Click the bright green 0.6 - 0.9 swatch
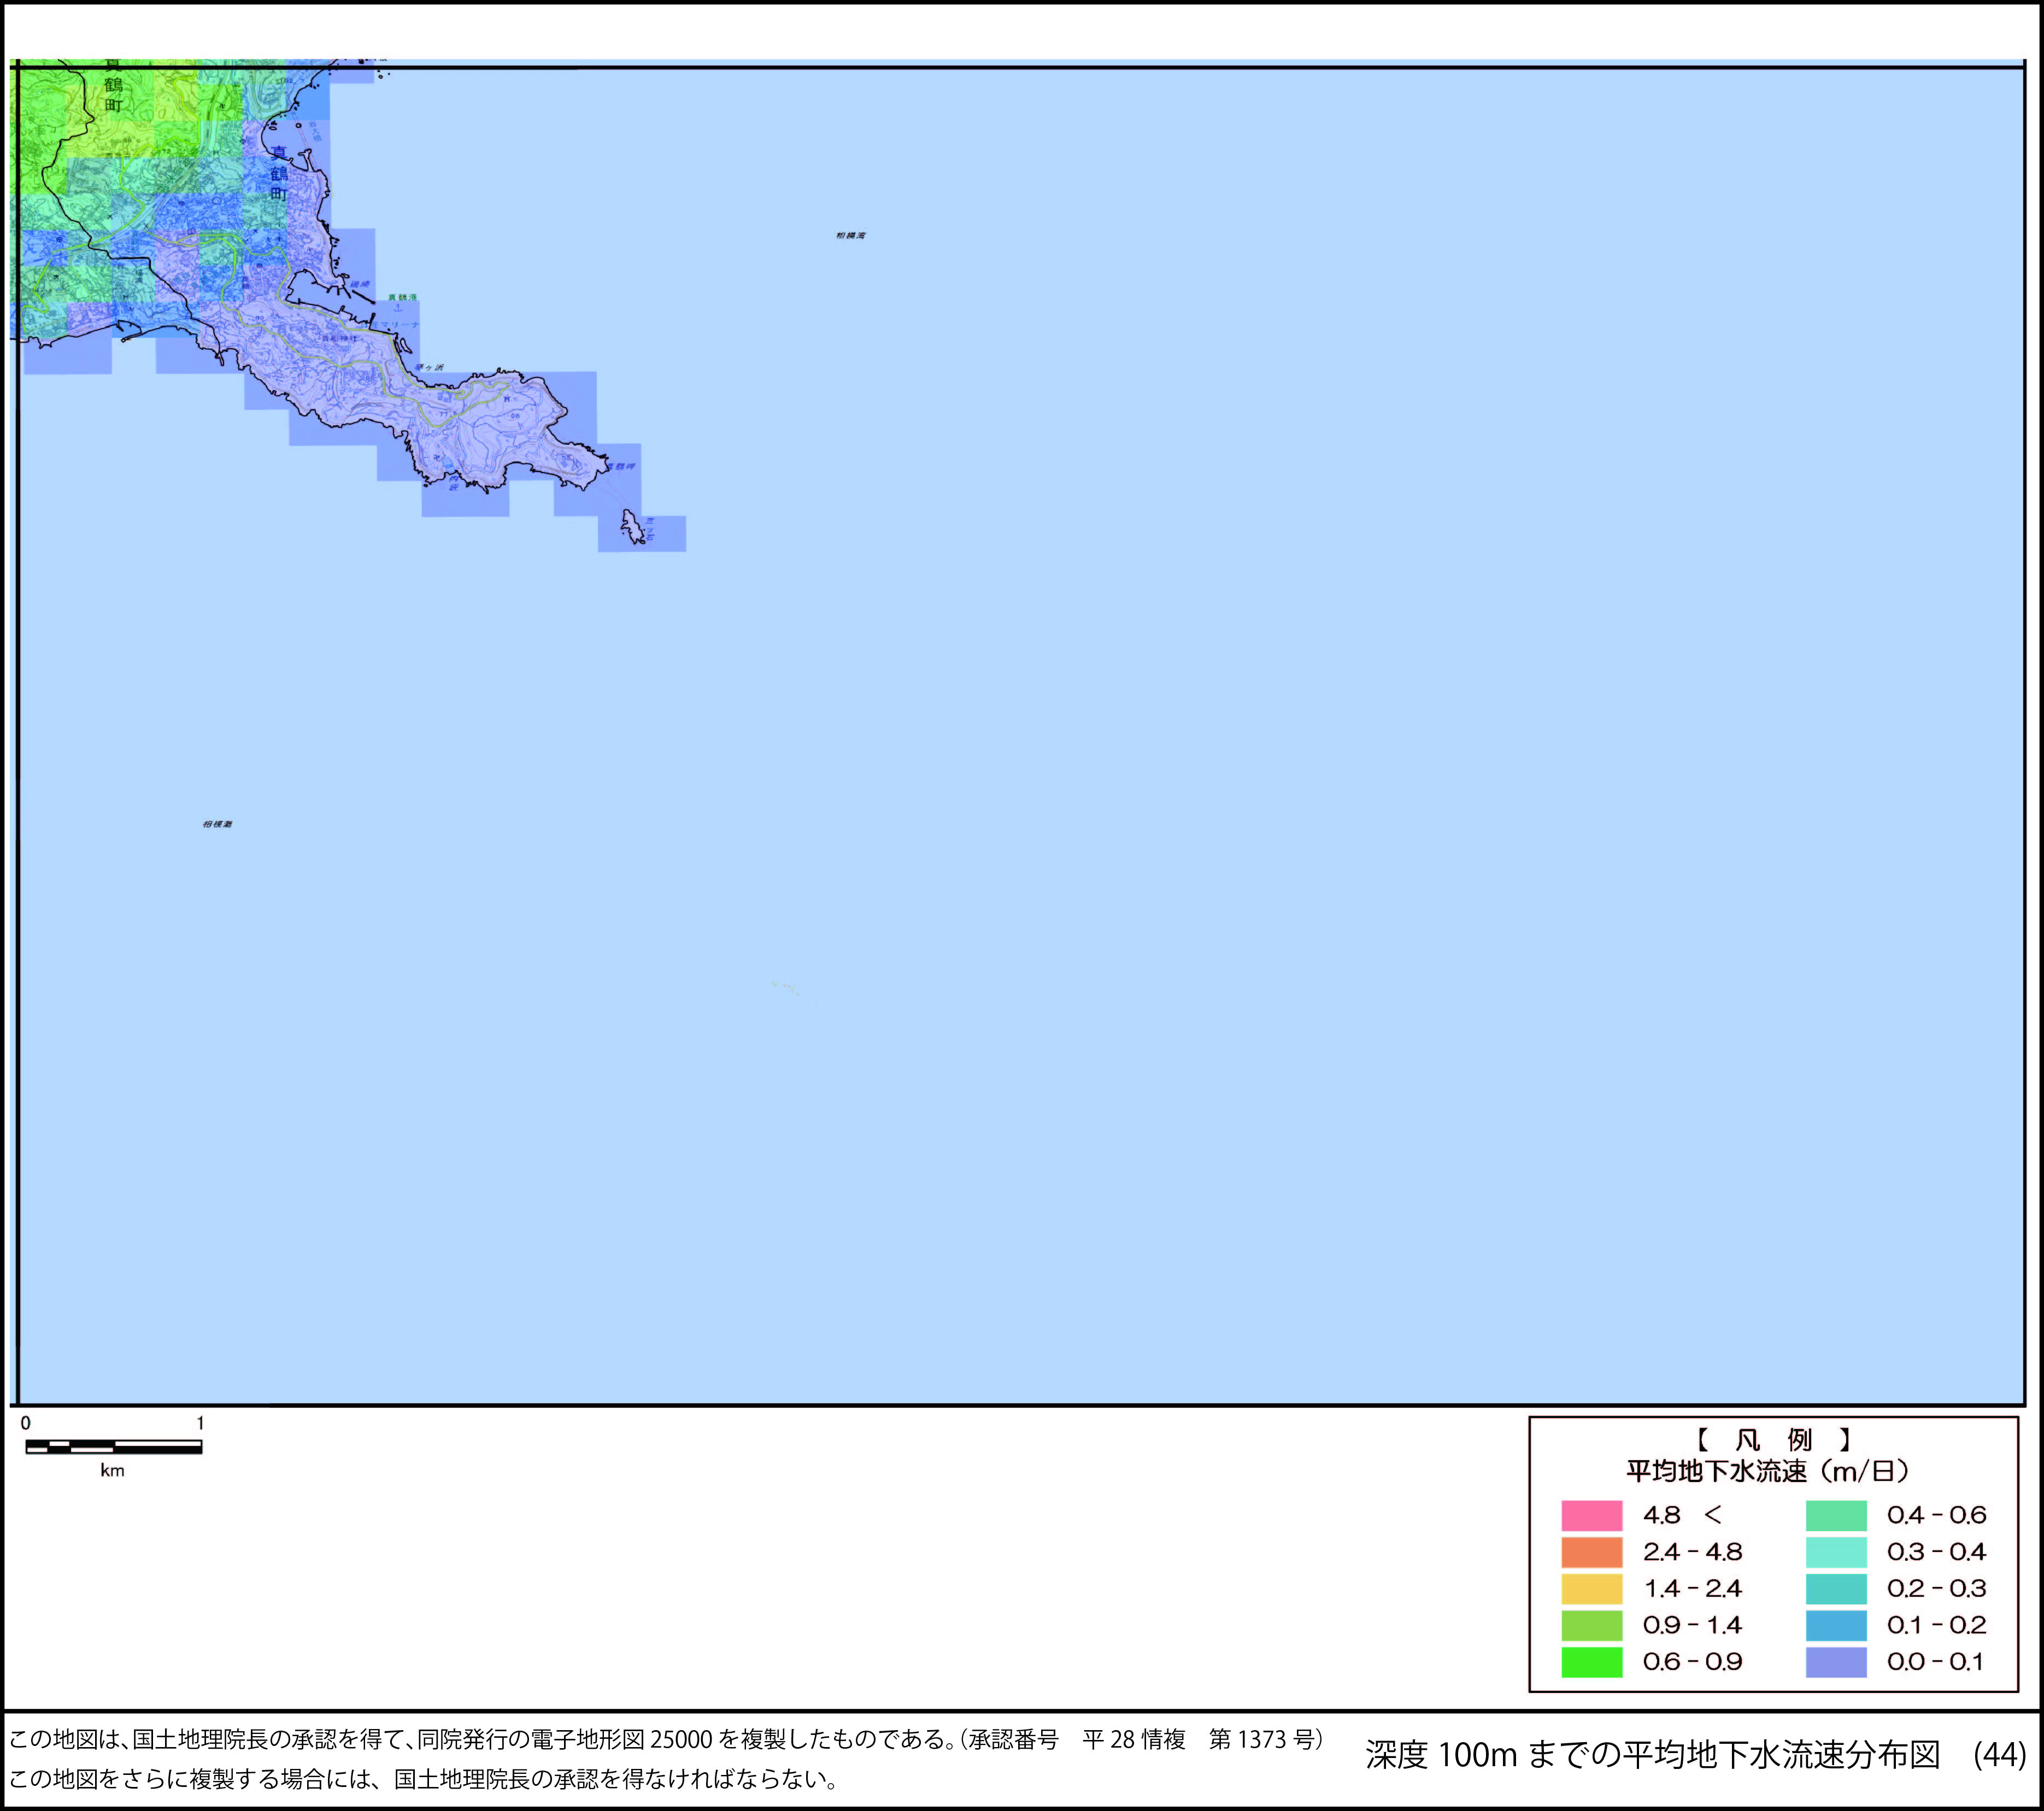The image size is (2044, 1811). tap(1591, 1662)
